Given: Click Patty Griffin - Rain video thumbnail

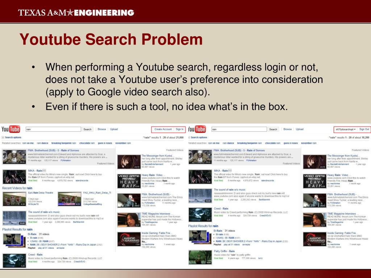Looking at the screenshot, I should (200, 257).
